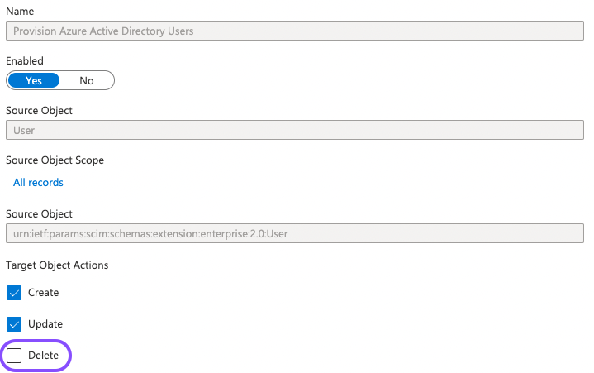This screenshot has width=594, height=373.
Task: Click the Source Object Scope label
Action: [55, 160]
